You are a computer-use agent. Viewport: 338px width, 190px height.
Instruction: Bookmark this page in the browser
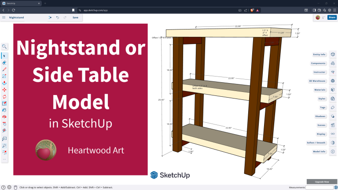point(73,10)
